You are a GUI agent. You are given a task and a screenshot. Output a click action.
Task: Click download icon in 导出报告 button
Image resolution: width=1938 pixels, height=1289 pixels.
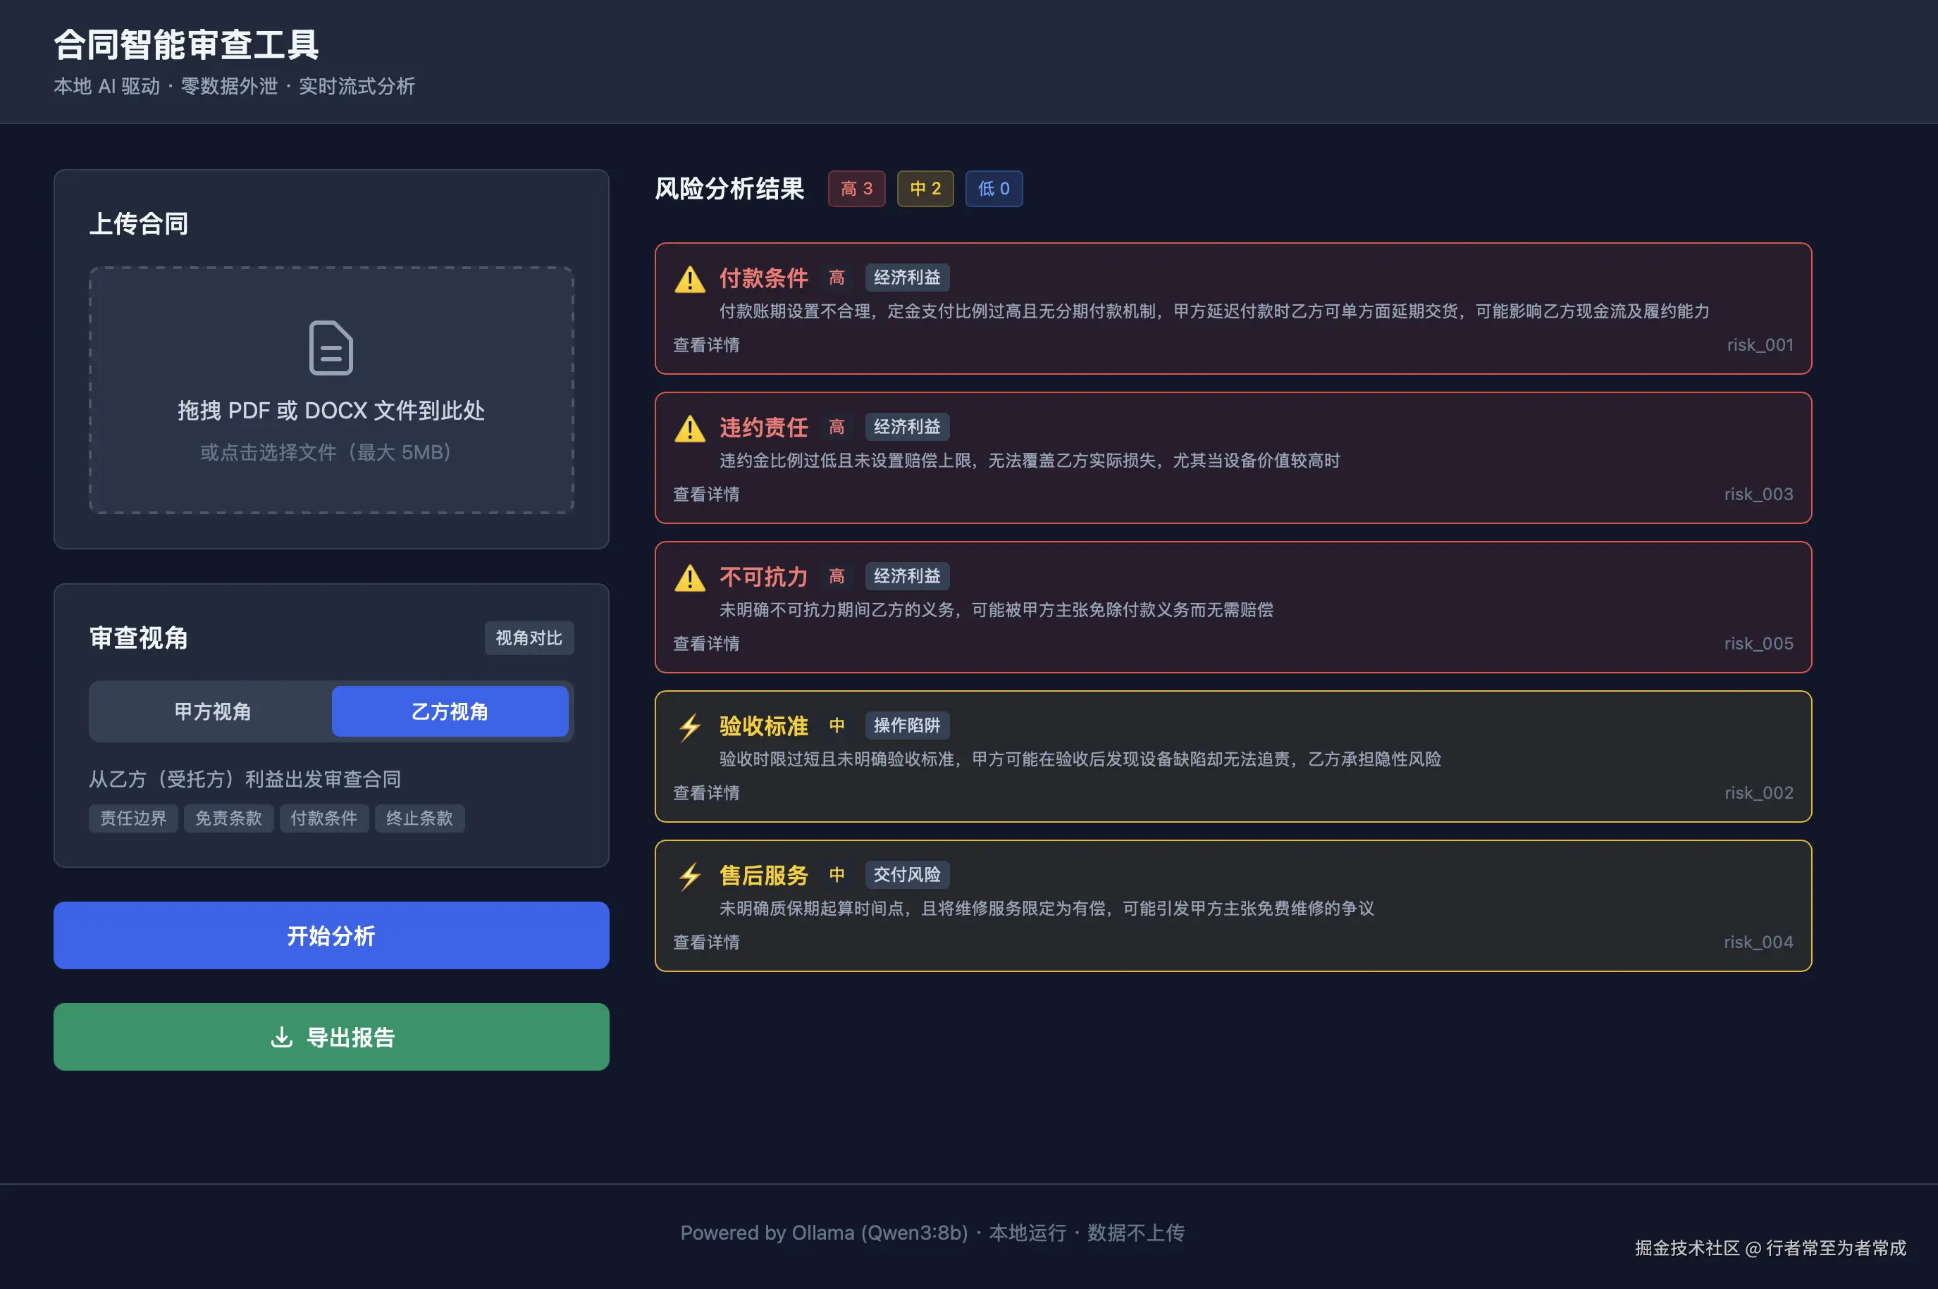tap(281, 1037)
